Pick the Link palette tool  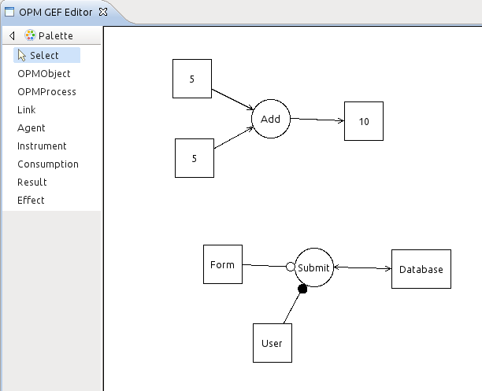[27, 110]
